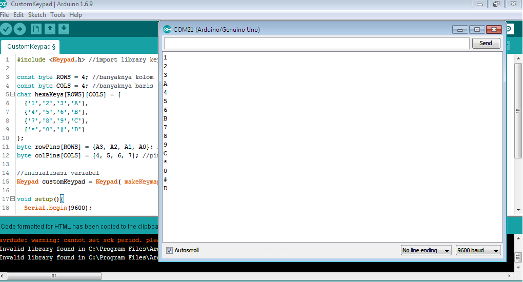Image resolution: width=523 pixels, height=282 pixels.
Task: Click the Serial Monitor icon in Arduino toolbar
Action: coord(510,29)
